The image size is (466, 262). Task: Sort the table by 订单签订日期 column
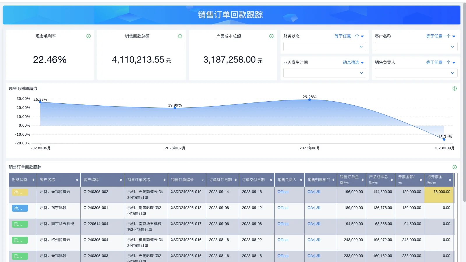[236, 180]
